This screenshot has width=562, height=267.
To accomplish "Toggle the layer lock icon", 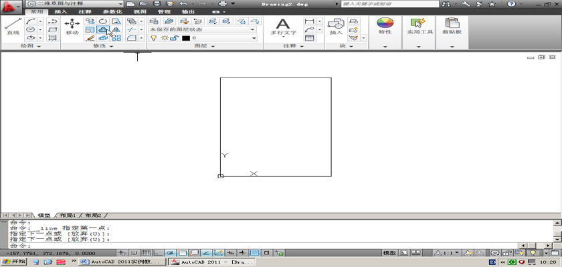I will (174, 38).
